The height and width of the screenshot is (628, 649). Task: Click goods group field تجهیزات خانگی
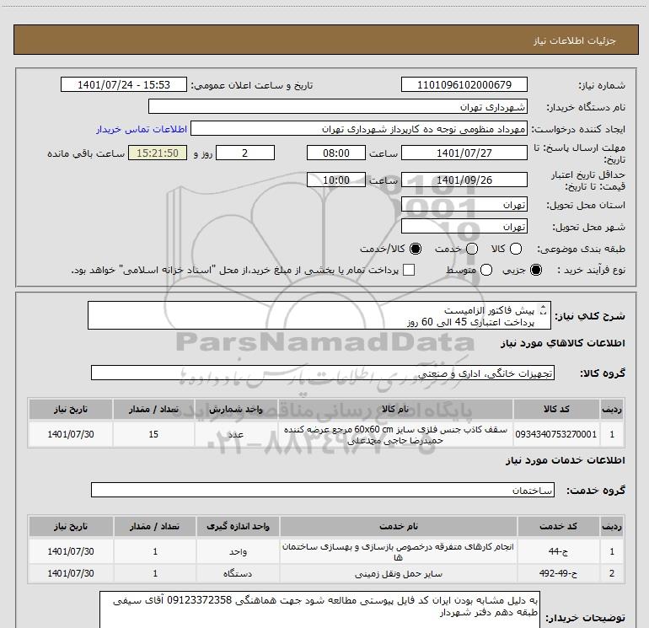(323, 373)
